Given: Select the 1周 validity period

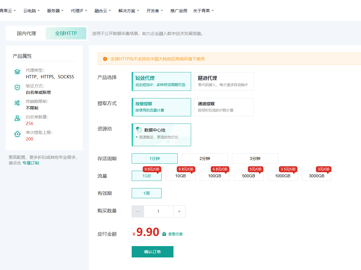Looking at the screenshot, I should click(x=147, y=193).
